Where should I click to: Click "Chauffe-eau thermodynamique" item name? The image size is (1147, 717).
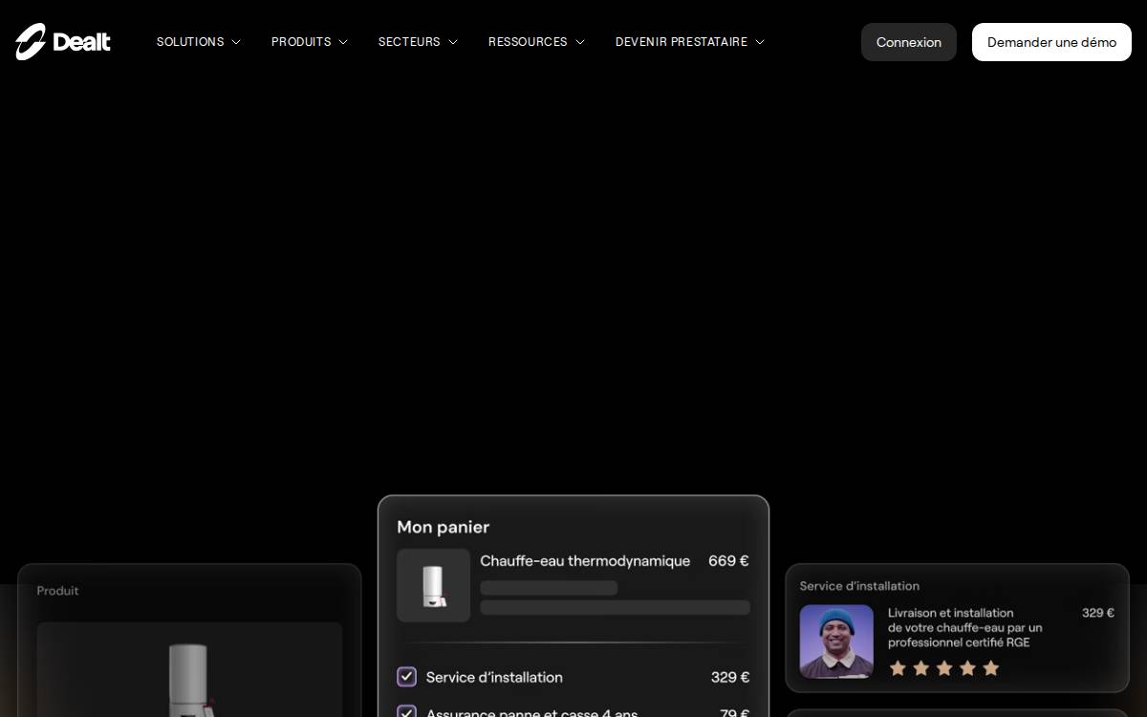(x=585, y=561)
